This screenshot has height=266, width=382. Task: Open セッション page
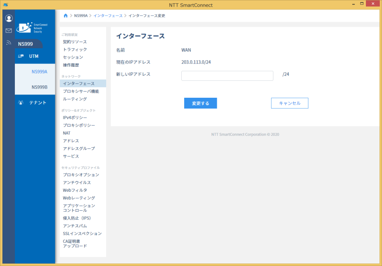pyautogui.click(x=73, y=57)
